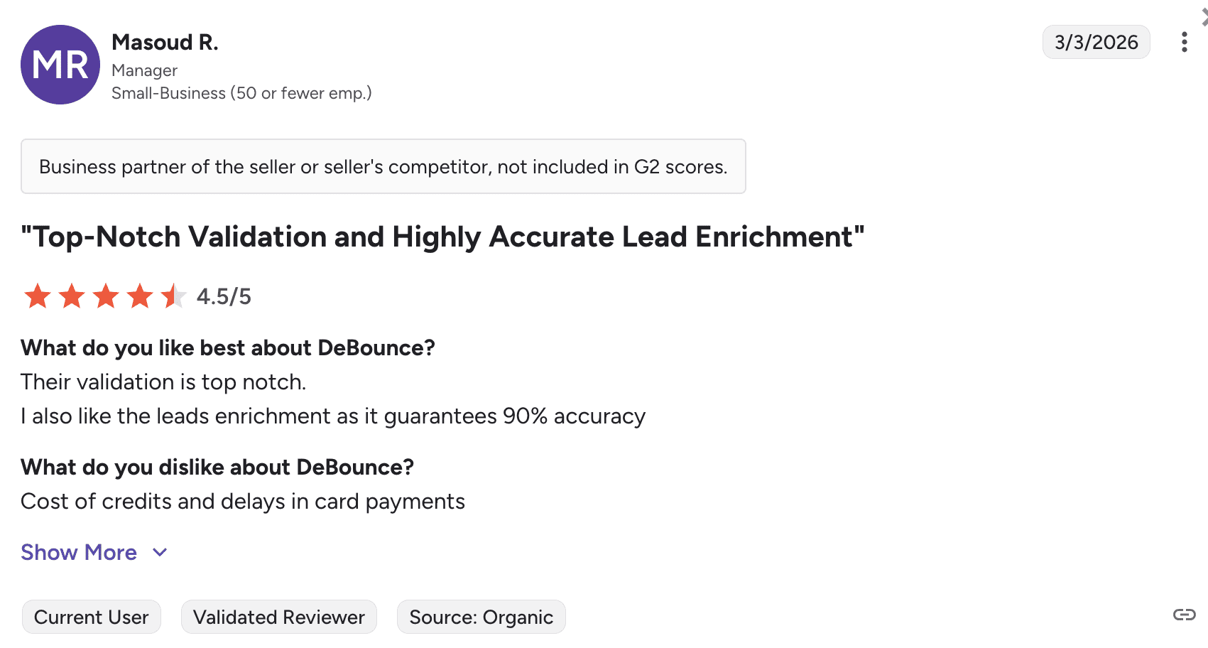Click the business partner disclaimer notice

[383, 166]
